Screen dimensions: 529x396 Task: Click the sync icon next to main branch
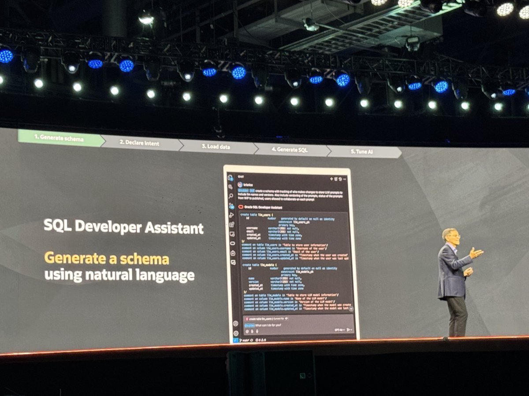coord(251,340)
